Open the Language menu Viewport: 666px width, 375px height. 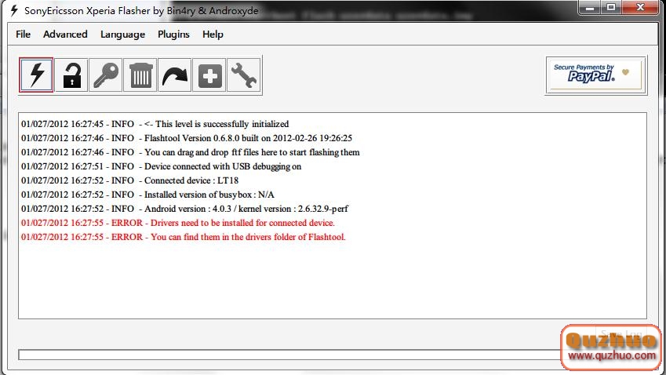pyautogui.click(x=122, y=35)
